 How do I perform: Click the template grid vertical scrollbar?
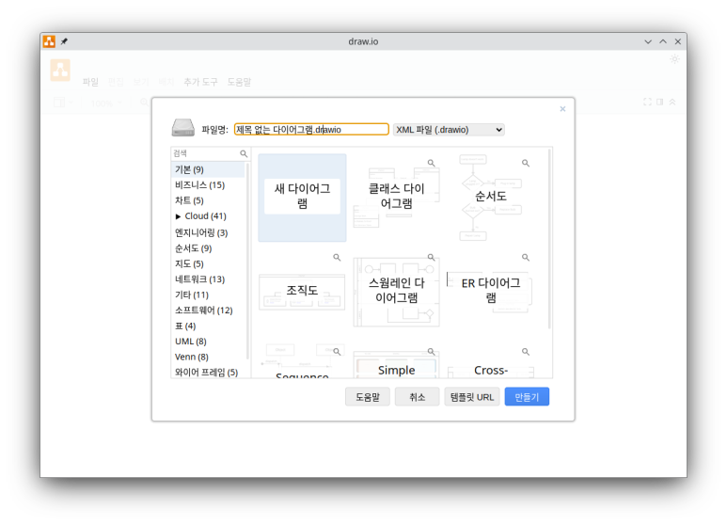pyautogui.click(x=550, y=239)
